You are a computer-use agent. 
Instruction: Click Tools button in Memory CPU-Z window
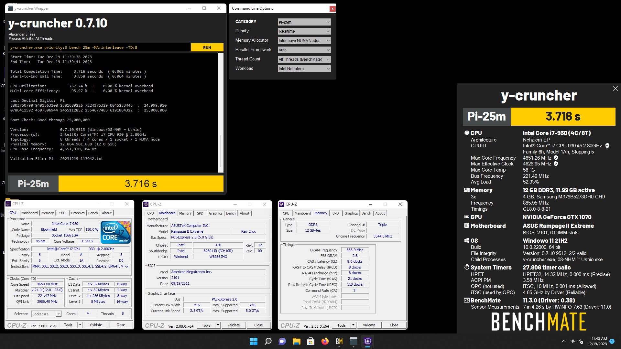(342, 325)
